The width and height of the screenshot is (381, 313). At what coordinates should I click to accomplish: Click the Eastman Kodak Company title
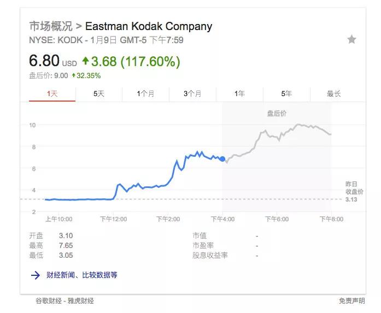click(148, 26)
